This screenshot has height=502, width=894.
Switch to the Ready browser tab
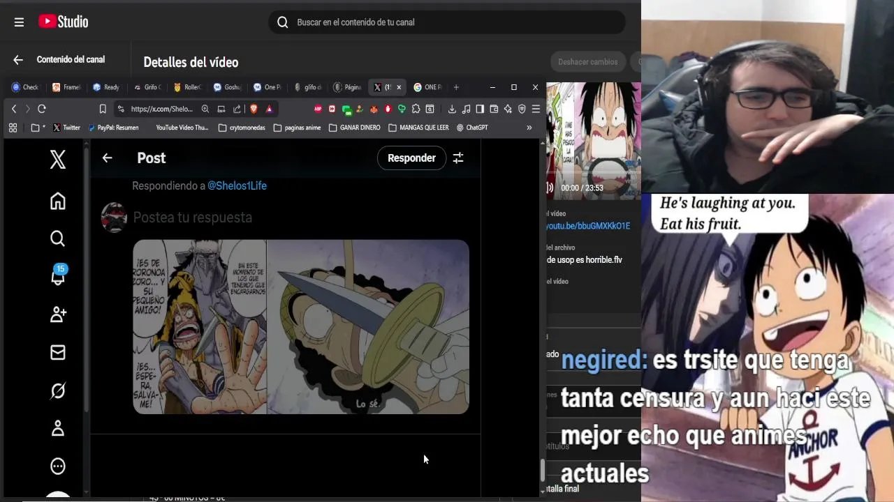click(x=106, y=87)
